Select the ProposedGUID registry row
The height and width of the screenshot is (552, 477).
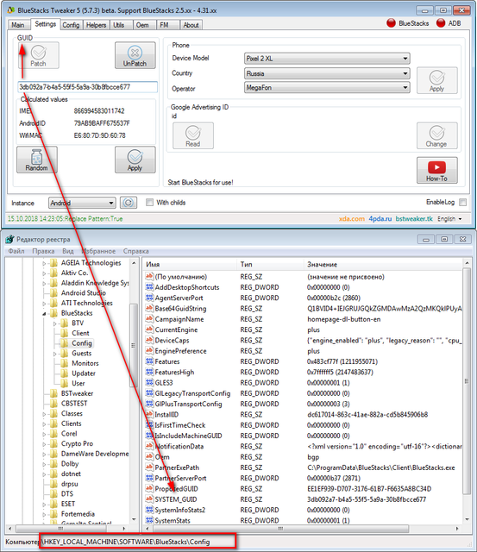[x=303, y=489]
